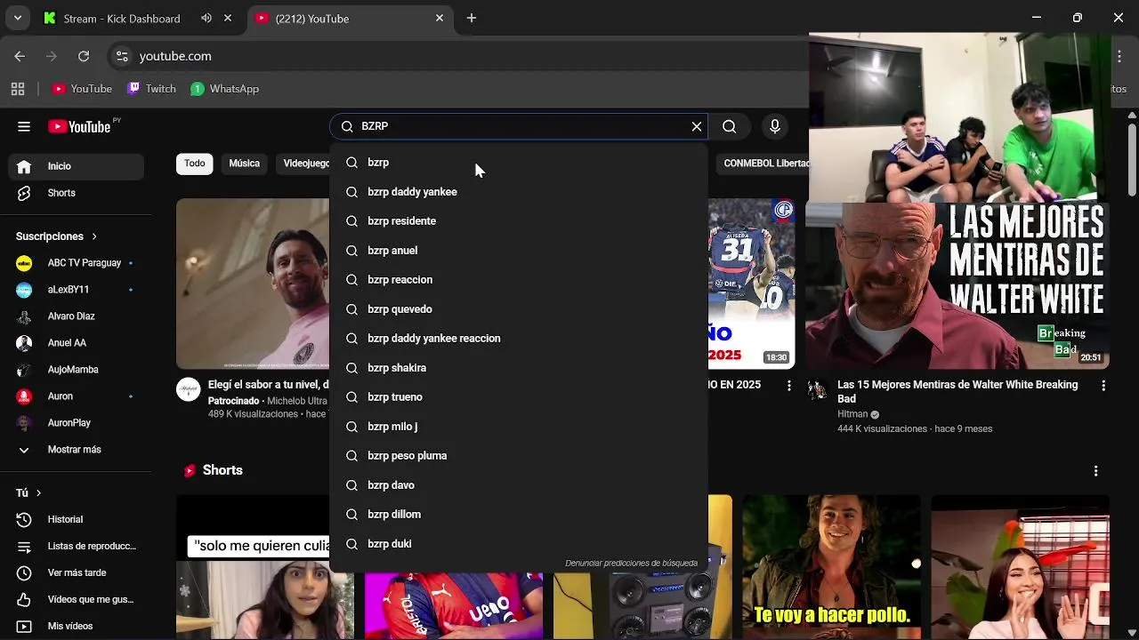Open Listas de reproducción
This screenshot has width=1139, height=640.
click(77, 546)
